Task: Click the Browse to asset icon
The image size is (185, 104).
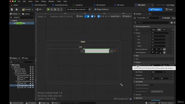Action: tap(17, 10)
